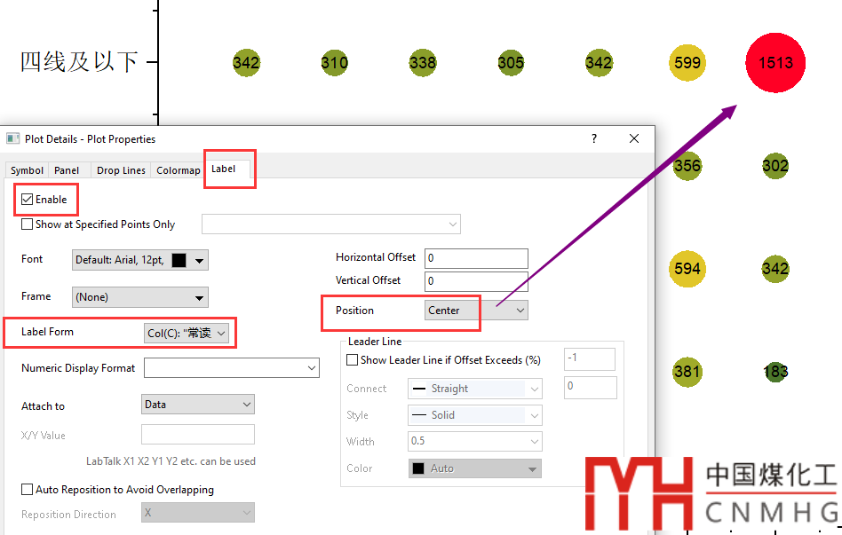842x535 pixels.
Task: Enable Auto Reposition to Avoid Overlapping
Action: click(x=28, y=489)
